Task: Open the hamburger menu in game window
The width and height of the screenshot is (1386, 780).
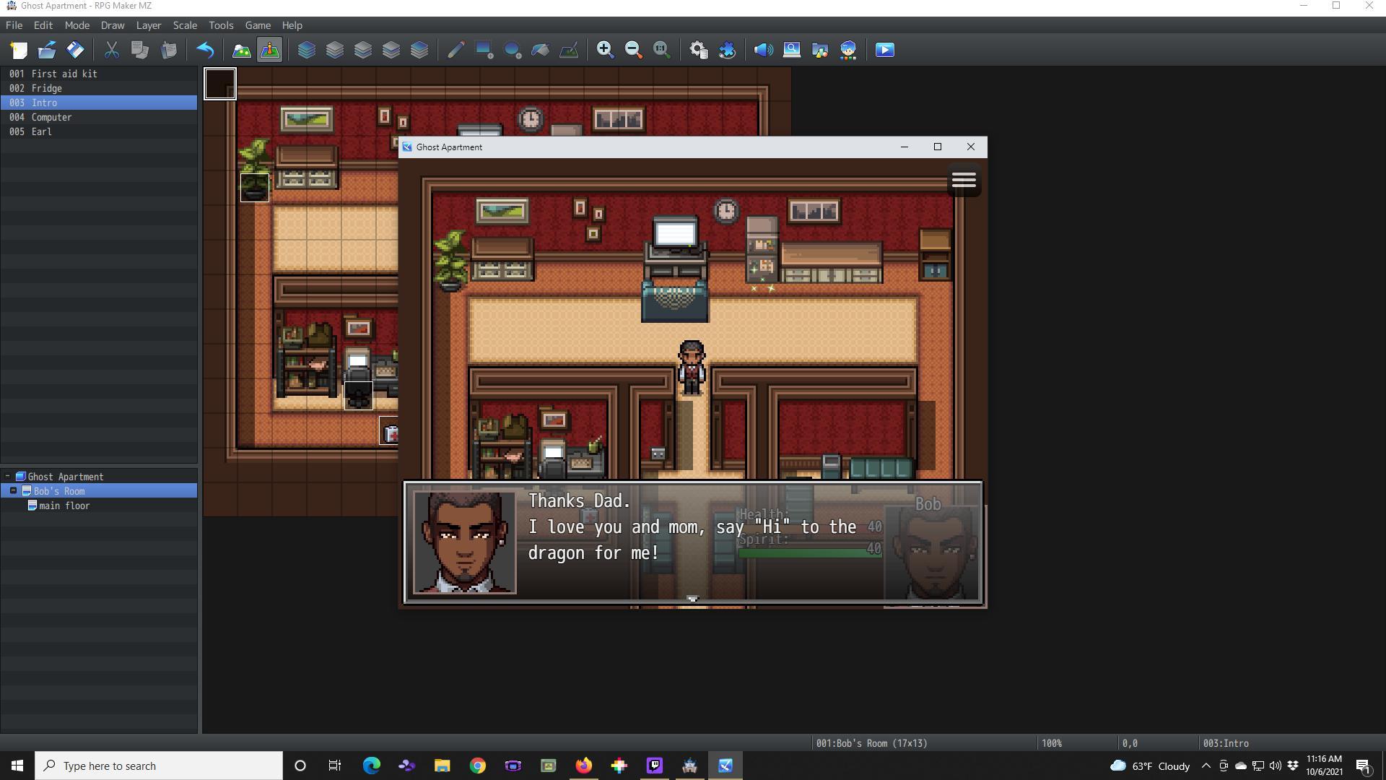Action: click(x=963, y=180)
